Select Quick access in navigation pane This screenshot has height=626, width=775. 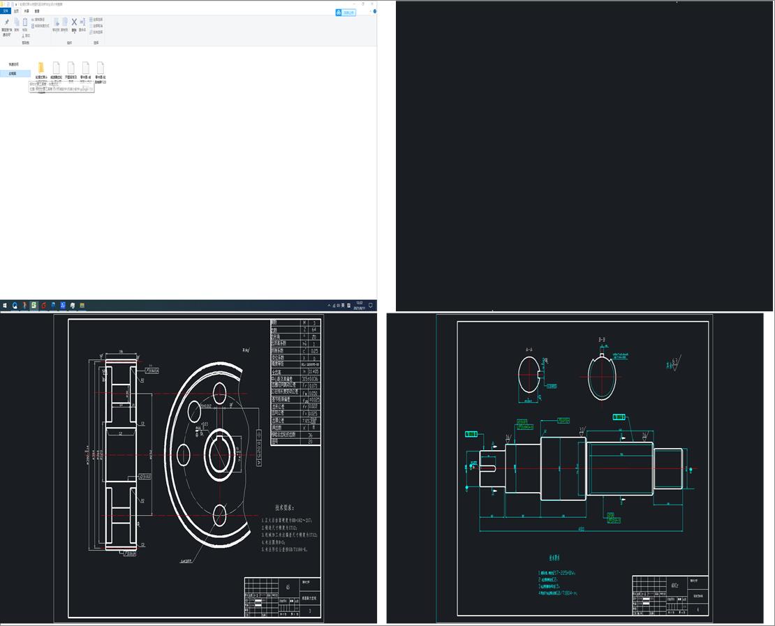[x=13, y=64]
